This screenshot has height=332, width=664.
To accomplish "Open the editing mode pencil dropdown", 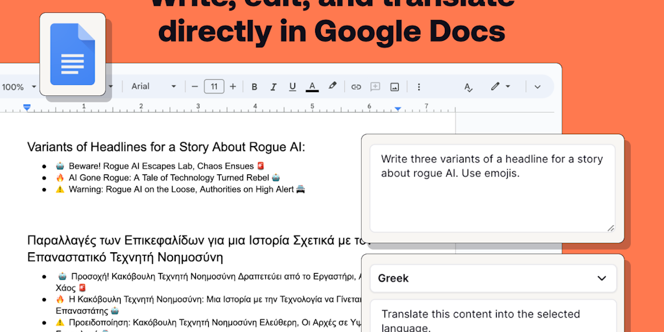I will coord(499,87).
